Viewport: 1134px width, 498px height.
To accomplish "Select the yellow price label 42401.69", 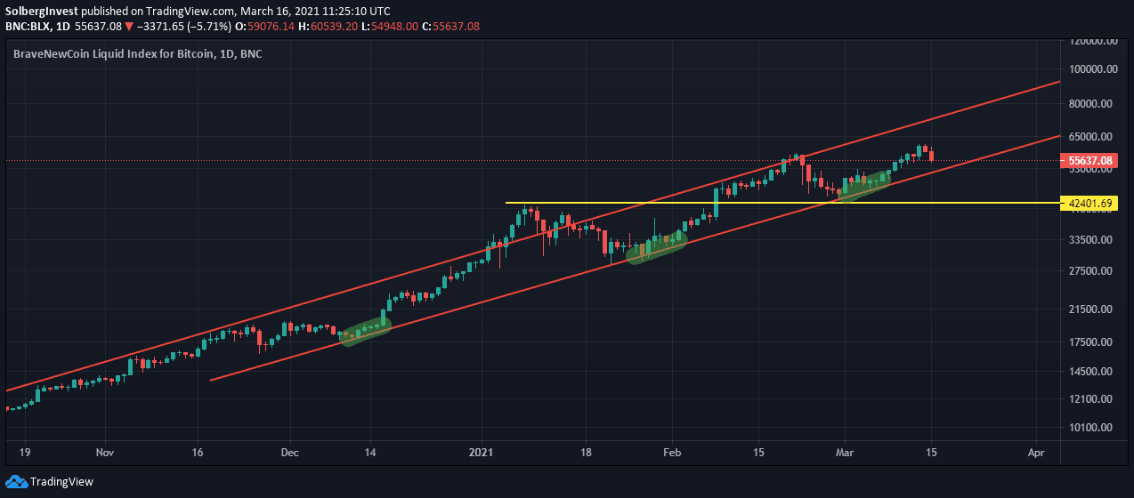I will (1089, 204).
